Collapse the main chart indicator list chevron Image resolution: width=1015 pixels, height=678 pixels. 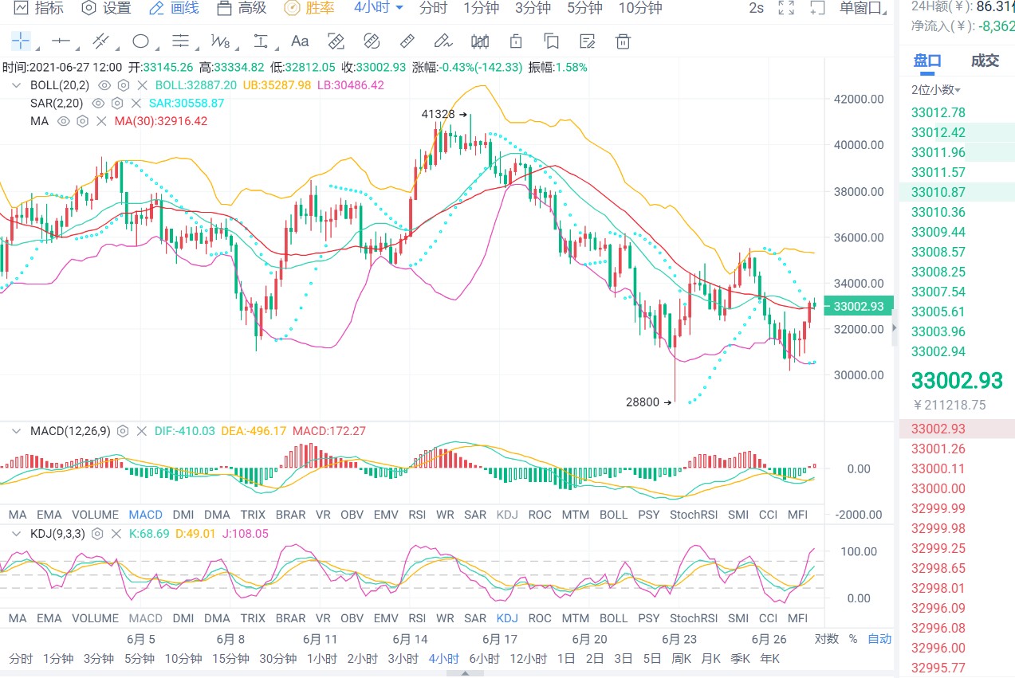(x=17, y=85)
